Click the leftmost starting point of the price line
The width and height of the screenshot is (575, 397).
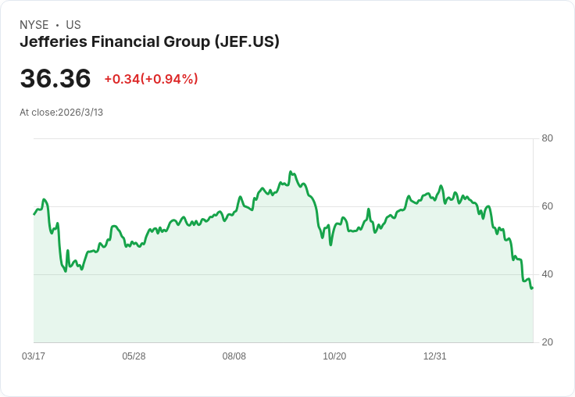pyautogui.click(x=34, y=213)
